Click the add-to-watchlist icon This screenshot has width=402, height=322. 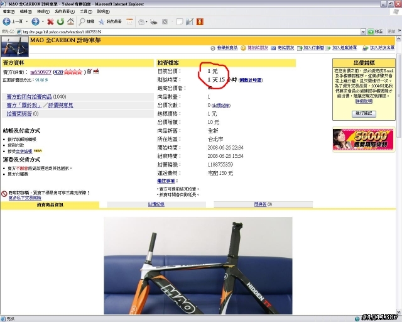(x=328, y=48)
